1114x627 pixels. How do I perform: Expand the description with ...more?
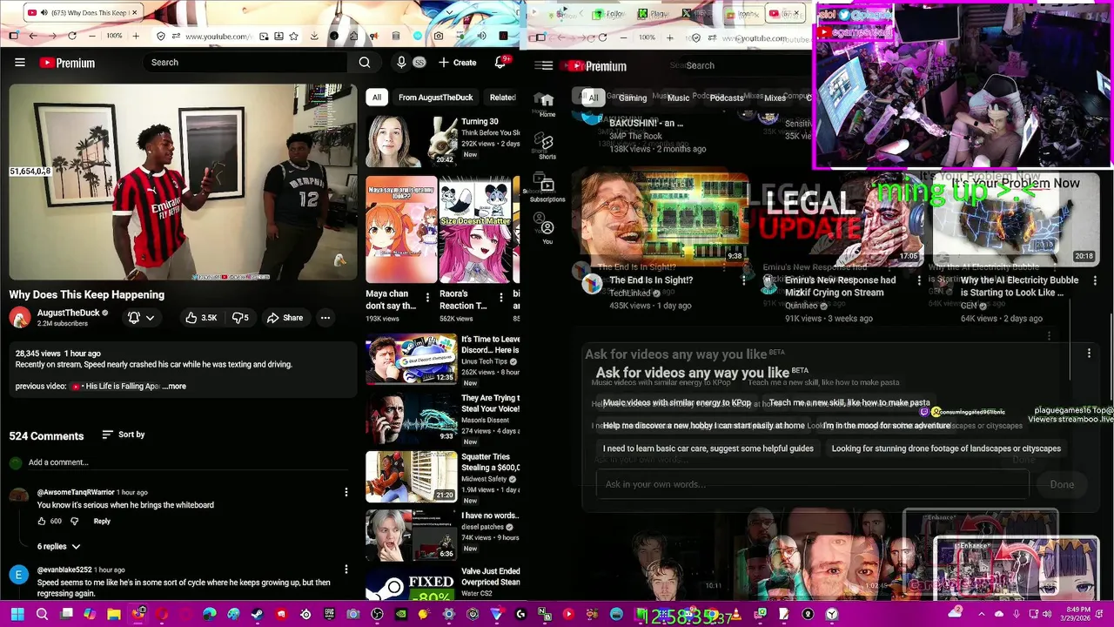174,386
